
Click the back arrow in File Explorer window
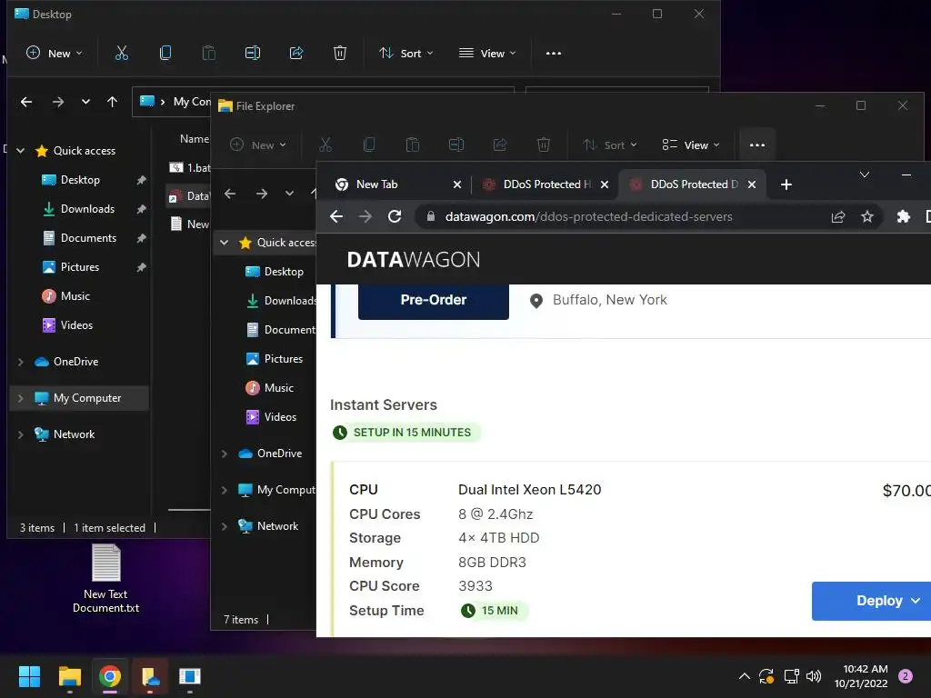(230, 194)
